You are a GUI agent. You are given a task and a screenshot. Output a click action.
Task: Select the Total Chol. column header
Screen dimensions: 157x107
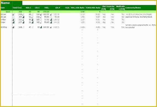(17, 8)
